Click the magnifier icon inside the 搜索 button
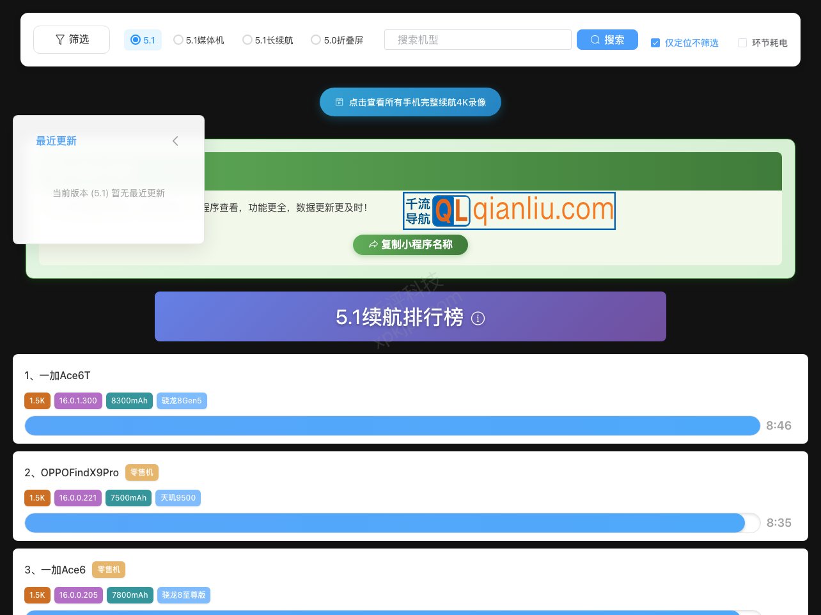This screenshot has width=821, height=615. (x=595, y=40)
